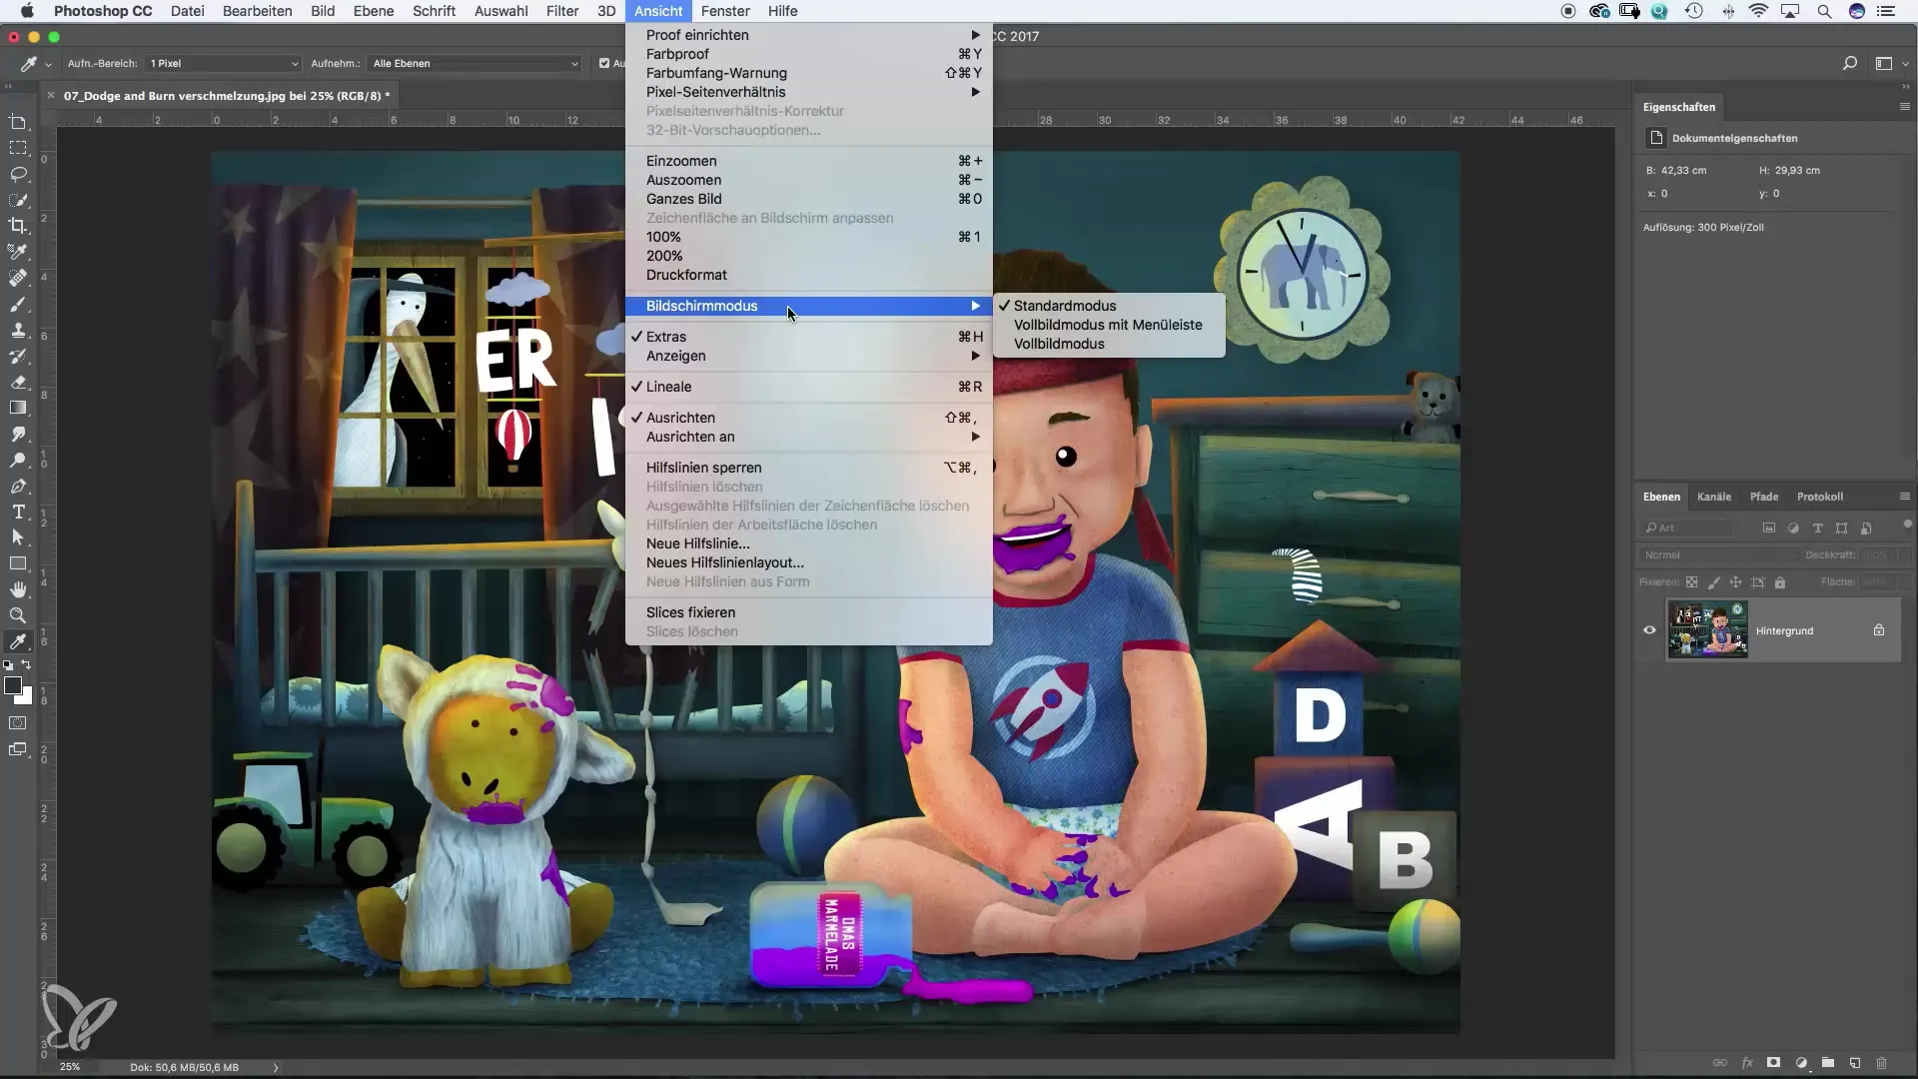
Task: Select the Zoom magnifier tool
Action: point(18,616)
